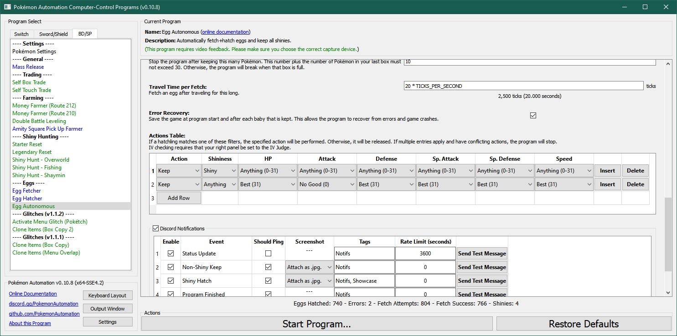Viewport: 677px width, 336px height.
Task: Enable Should Ping for Status Update
Action: (x=268, y=254)
